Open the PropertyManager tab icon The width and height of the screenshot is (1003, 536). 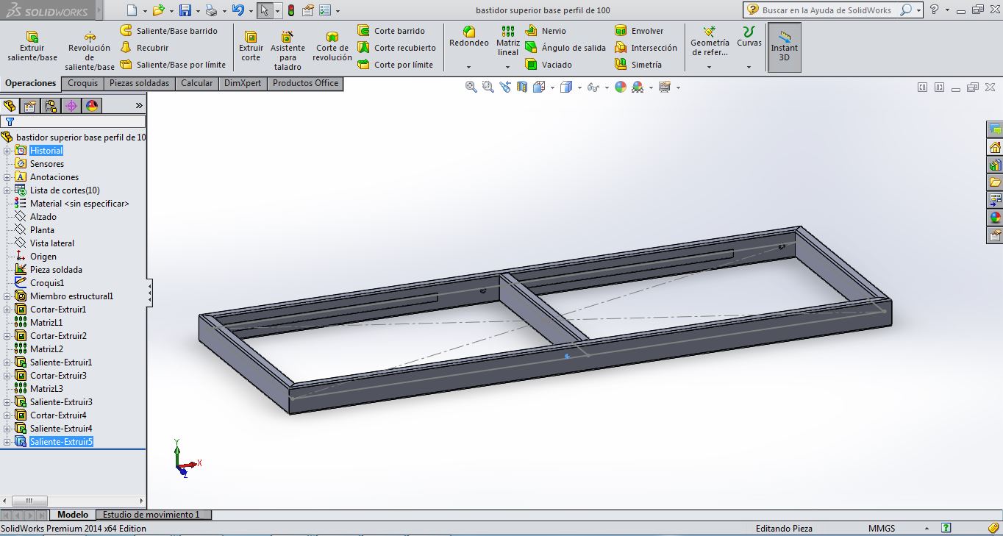click(x=30, y=106)
